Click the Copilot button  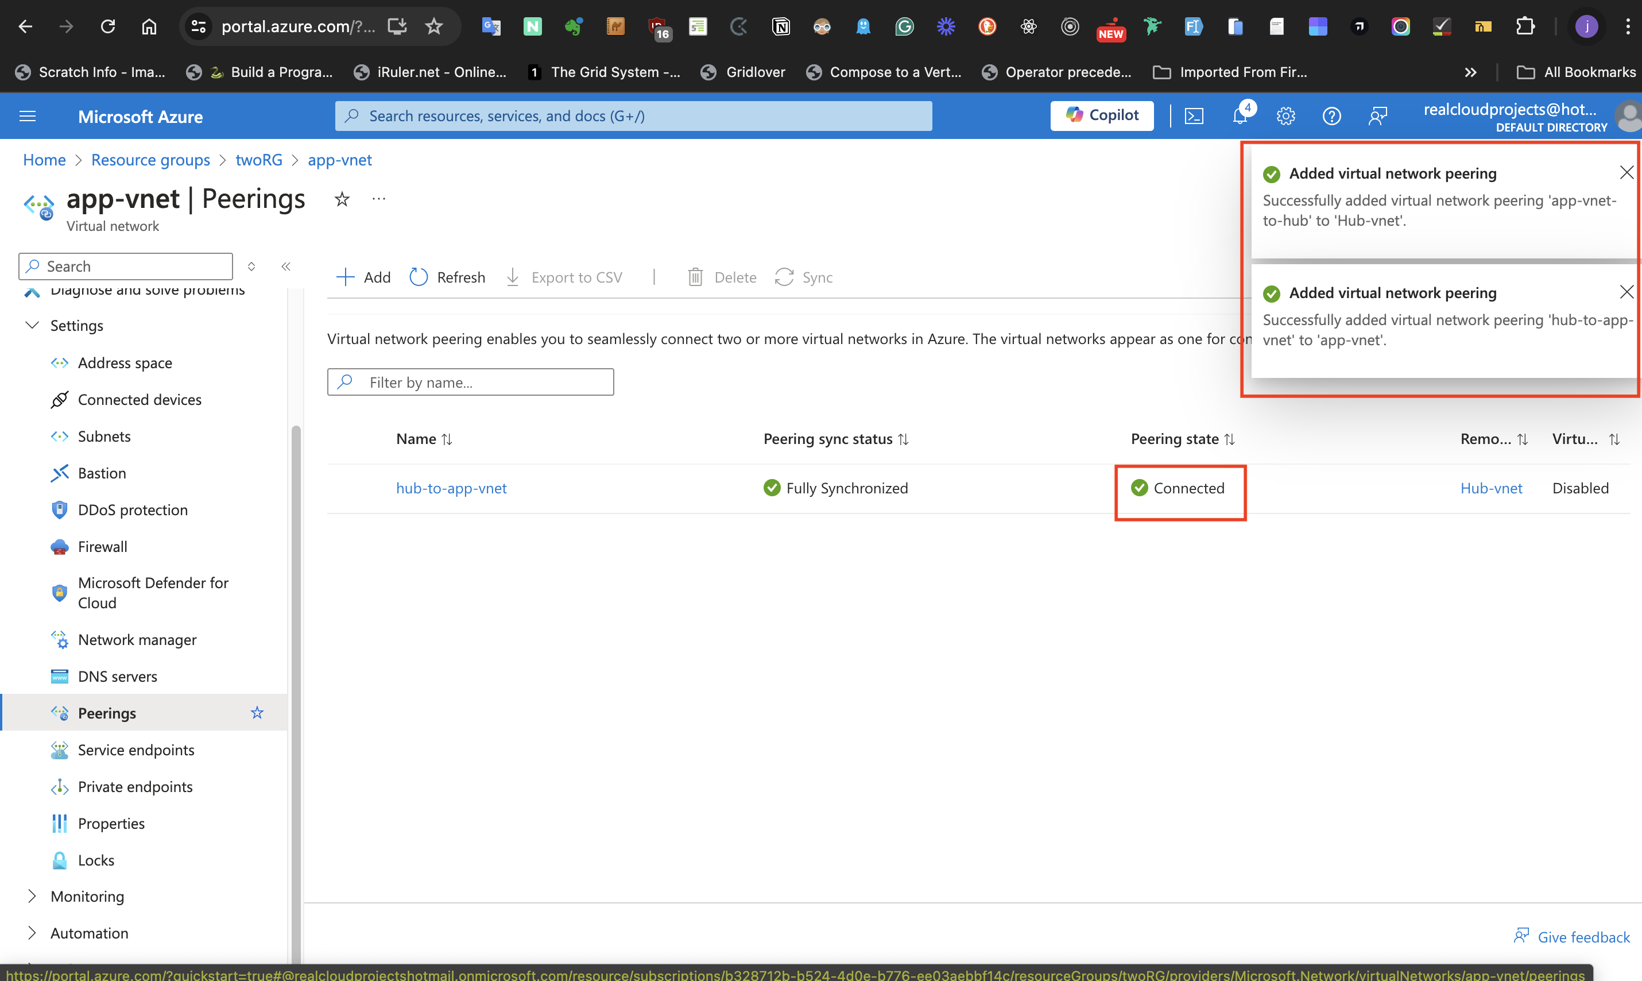pos(1102,115)
